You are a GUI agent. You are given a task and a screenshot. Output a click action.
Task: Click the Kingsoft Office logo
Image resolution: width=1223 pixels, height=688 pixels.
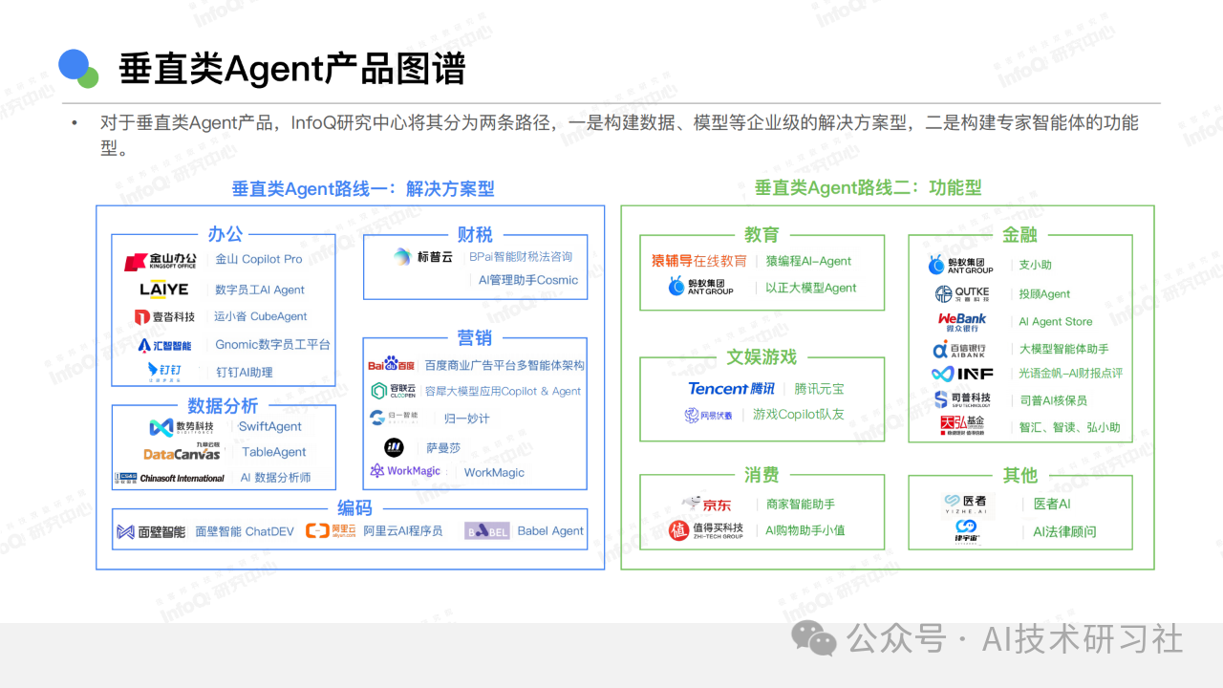pyautogui.click(x=161, y=261)
